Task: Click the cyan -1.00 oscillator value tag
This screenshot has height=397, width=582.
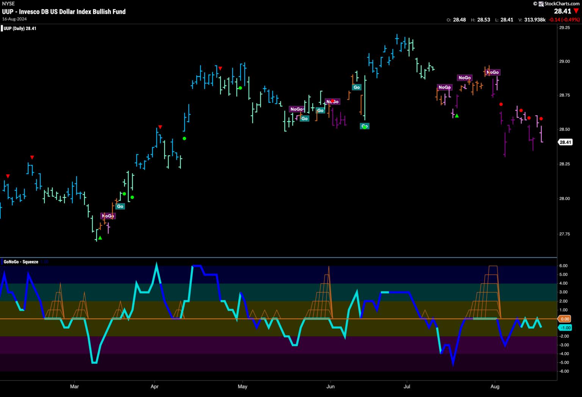Action: (x=565, y=328)
